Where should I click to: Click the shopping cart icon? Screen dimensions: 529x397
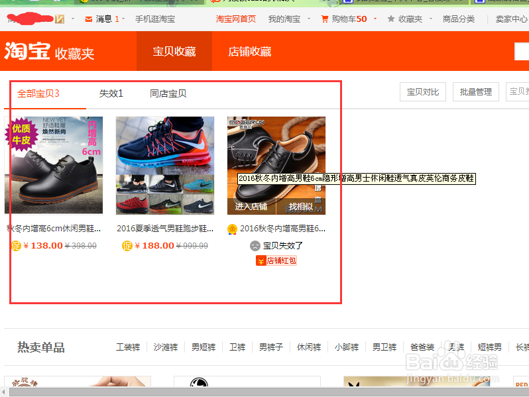(325, 19)
